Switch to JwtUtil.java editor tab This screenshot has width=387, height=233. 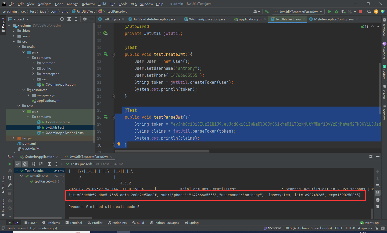111,19
